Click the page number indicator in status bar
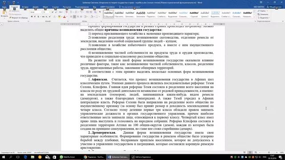This screenshot has width=285, height=160. 8,152
